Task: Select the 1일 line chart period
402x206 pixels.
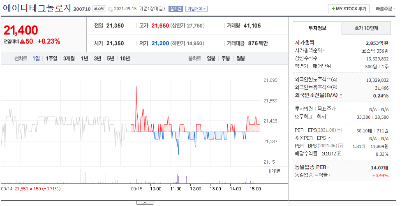Action: (x=36, y=58)
